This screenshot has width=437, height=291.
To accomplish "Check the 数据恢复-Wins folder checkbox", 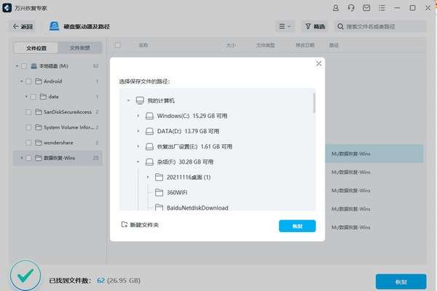I will 28,158.
